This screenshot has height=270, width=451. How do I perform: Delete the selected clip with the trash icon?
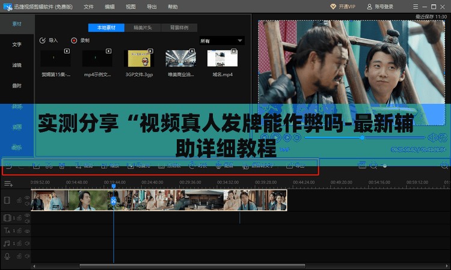click(62, 166)
